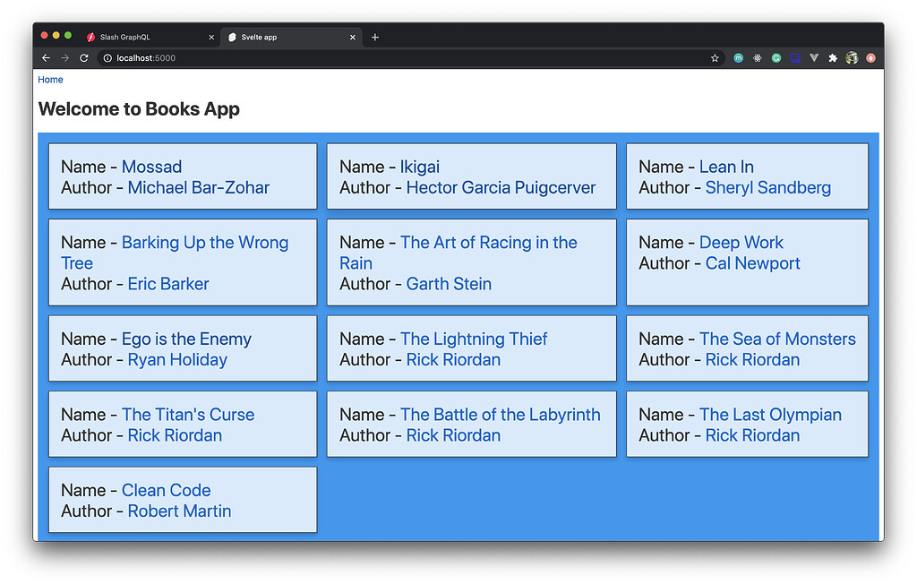917x584 pixels.
Task: Click the Sheryl Sandberg author link
Action: (768, 187)
